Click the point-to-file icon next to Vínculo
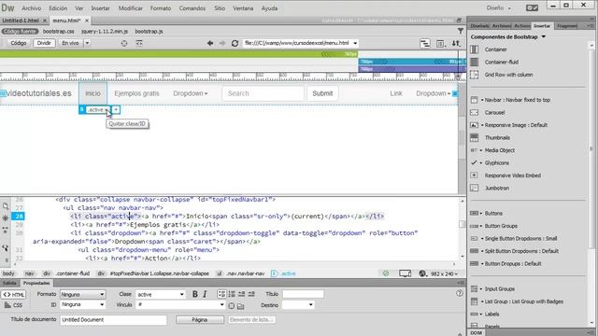 click(x=232, y=305)
